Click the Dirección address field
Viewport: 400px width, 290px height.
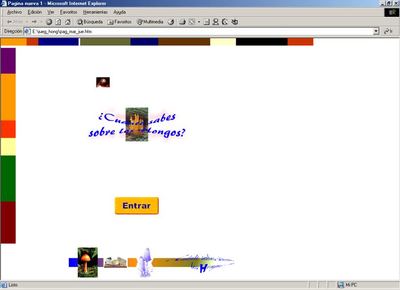coord(202,32)
